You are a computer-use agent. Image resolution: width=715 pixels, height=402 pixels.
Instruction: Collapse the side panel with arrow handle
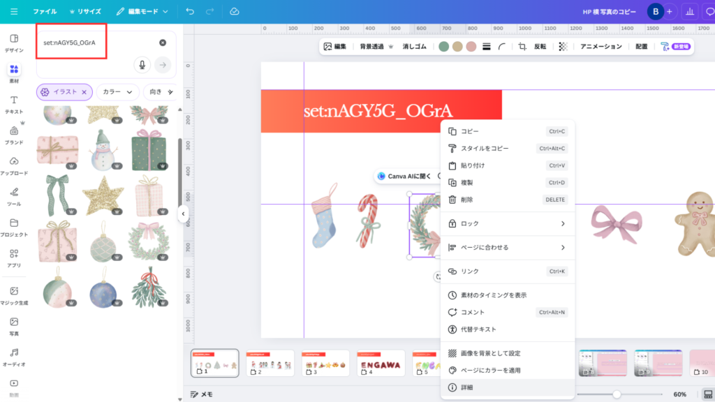[183, 214]
